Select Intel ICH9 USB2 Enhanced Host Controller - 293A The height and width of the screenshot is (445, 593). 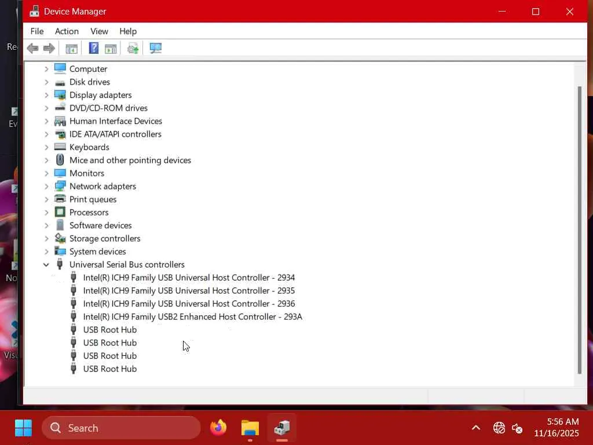[x=192, y=317]
